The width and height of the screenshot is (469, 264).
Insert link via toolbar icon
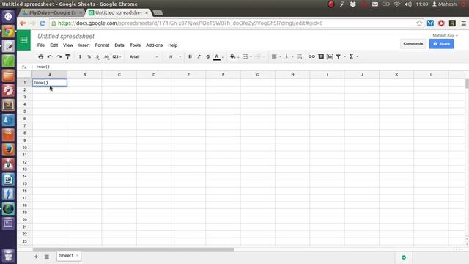[311, 56]
